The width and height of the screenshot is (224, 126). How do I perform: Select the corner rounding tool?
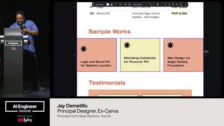click(x=115, y=5)
